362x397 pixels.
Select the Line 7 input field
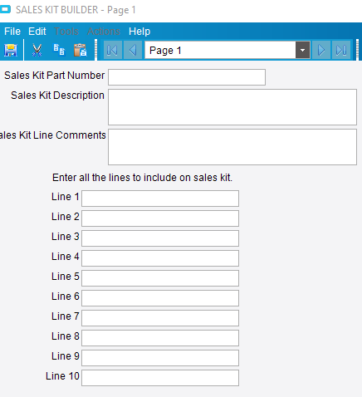(x=160, y=318)
